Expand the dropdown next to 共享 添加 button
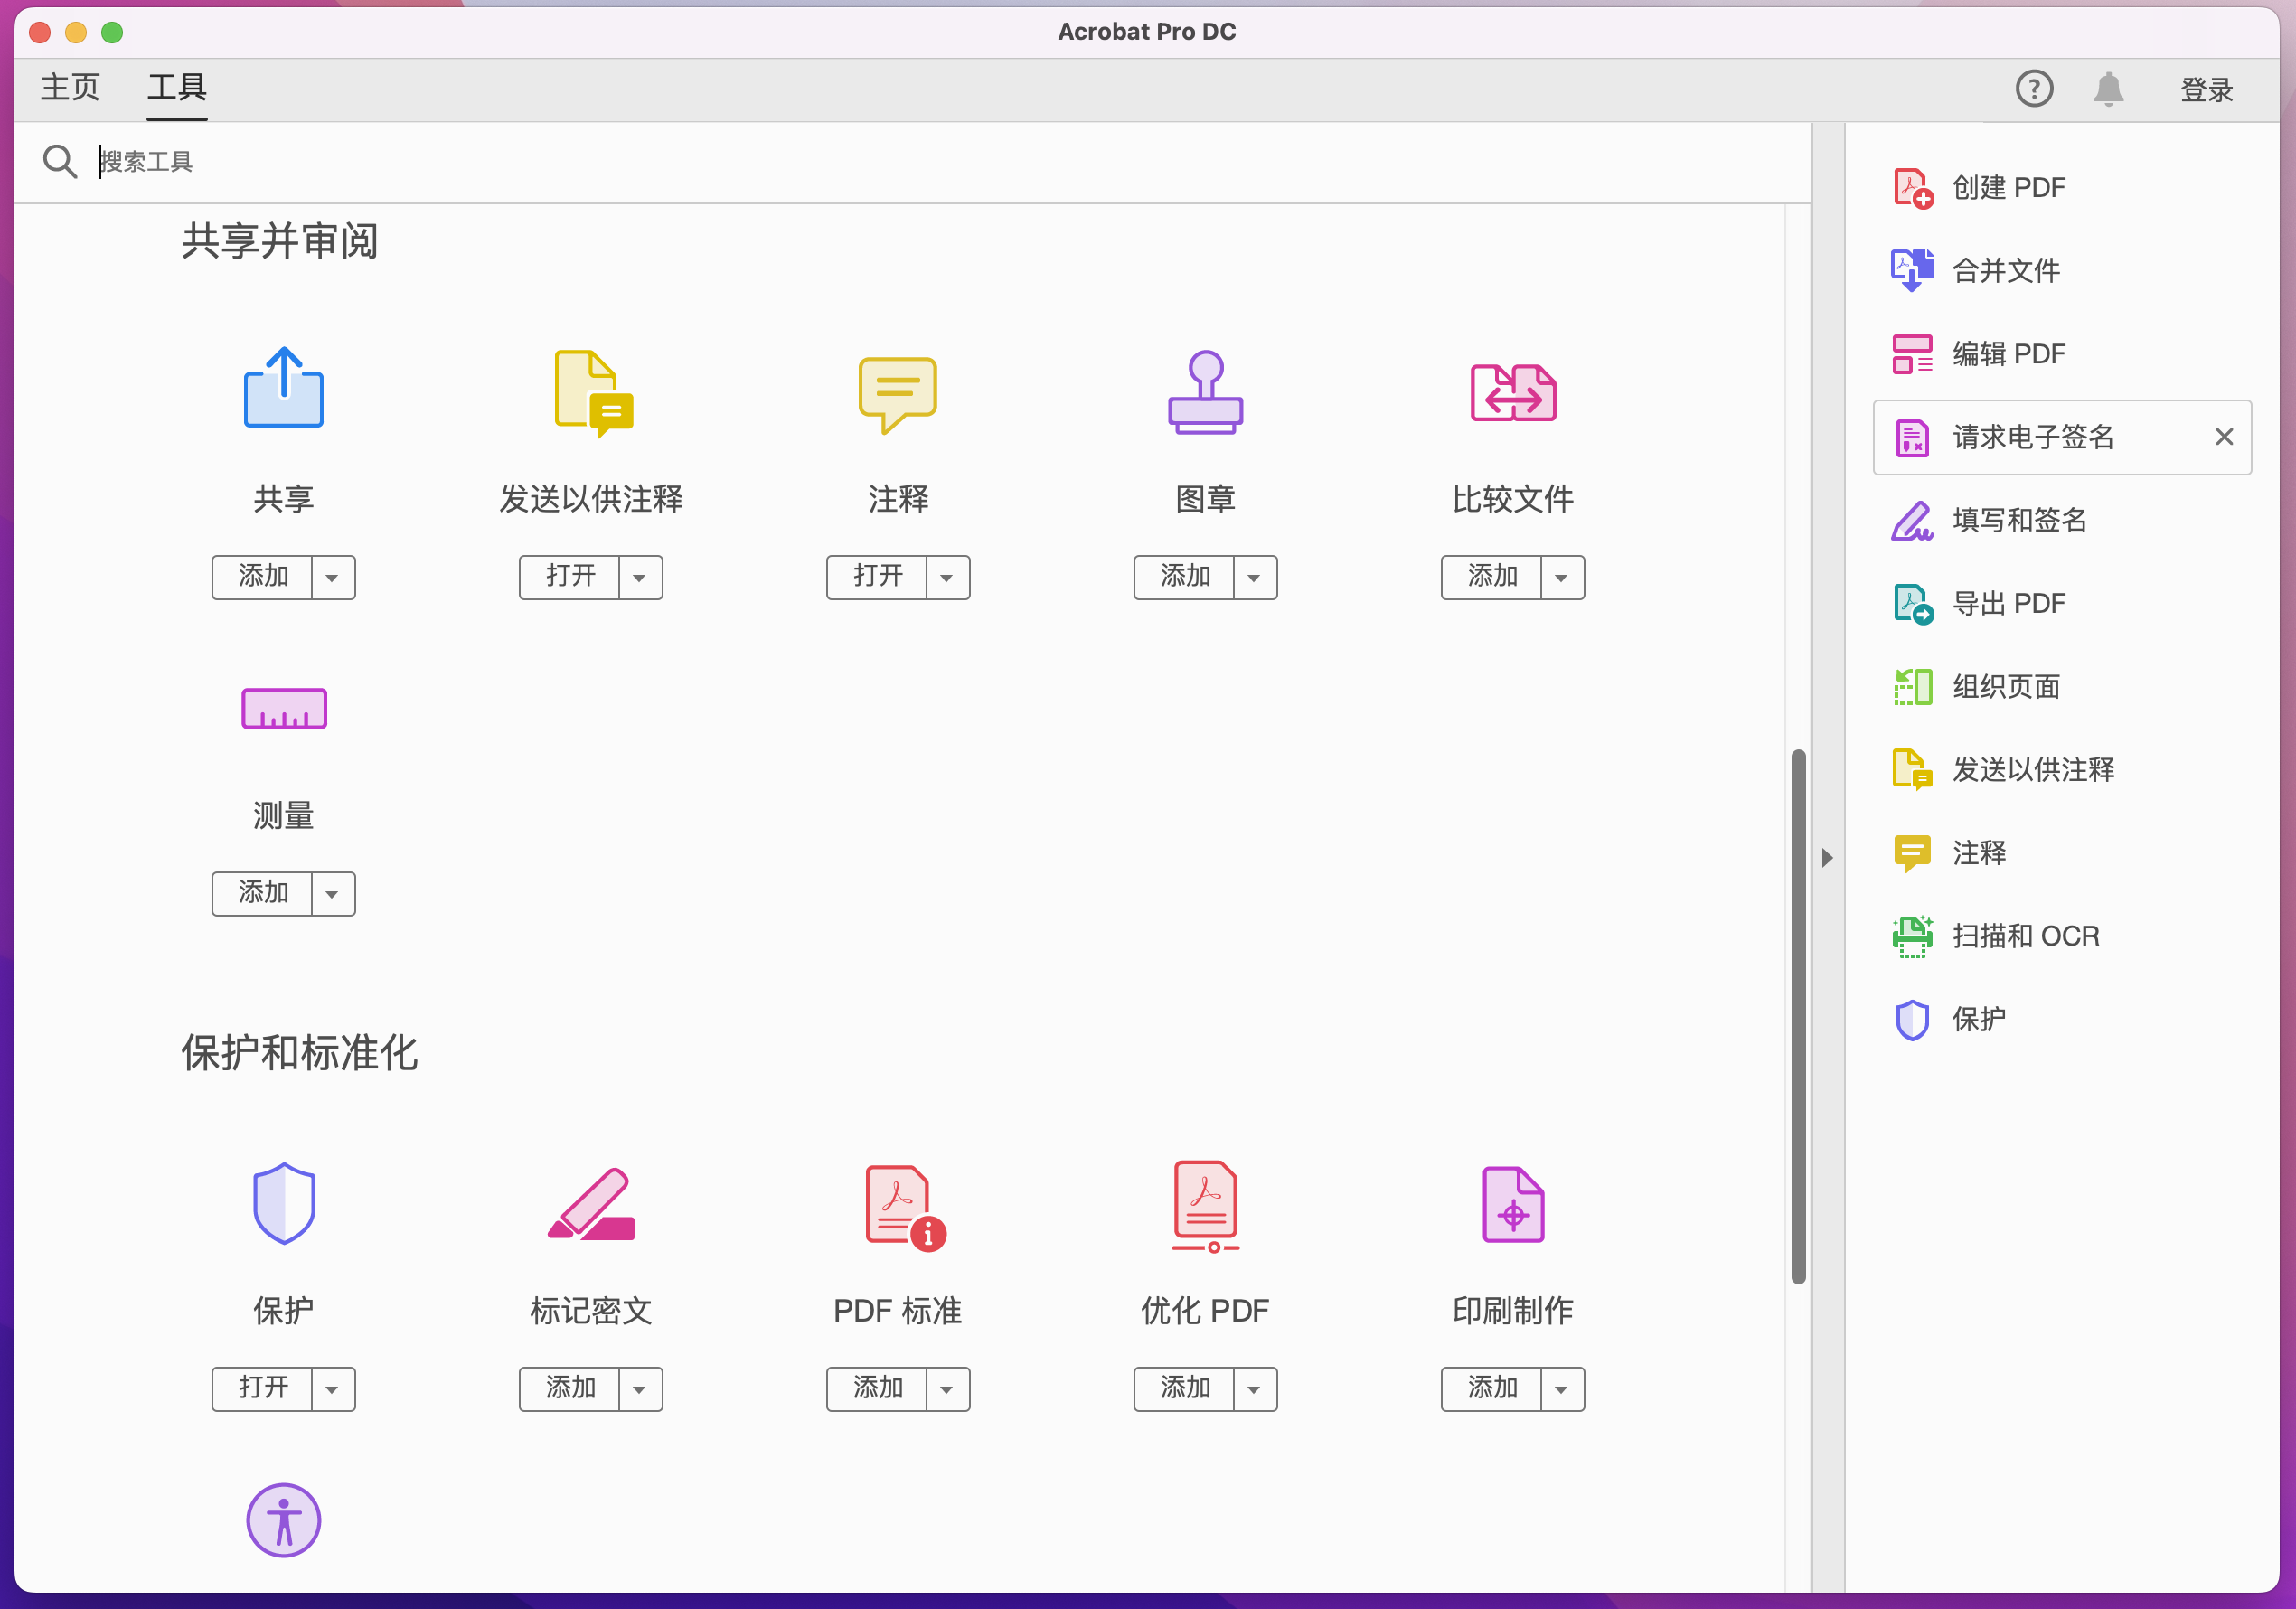The image size is (2296, 1609). pos(333,577)
